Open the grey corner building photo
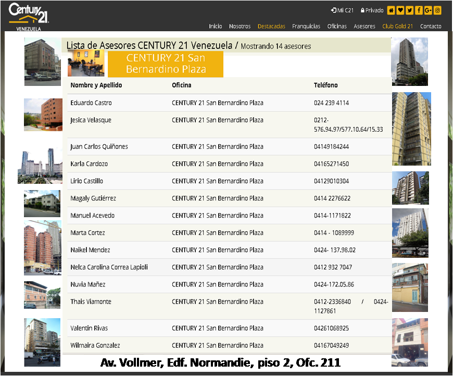This screenshot has width=453, height=376. pos(43,62)
